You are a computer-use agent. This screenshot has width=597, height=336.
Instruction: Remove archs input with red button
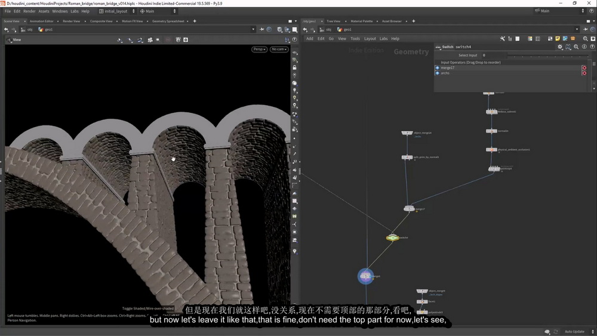point(584,73)
